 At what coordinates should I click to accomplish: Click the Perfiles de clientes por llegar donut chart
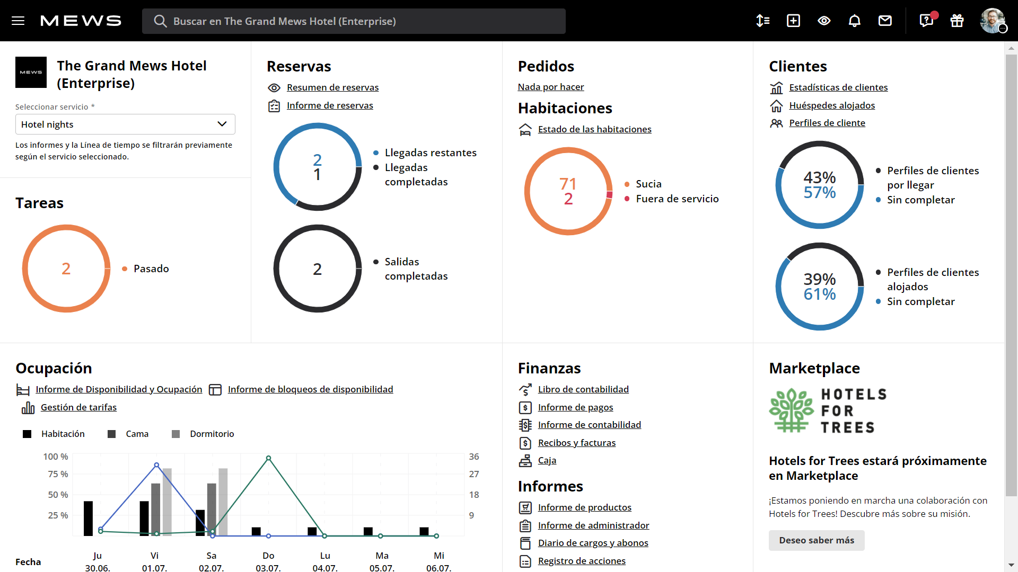click(819, 185)
